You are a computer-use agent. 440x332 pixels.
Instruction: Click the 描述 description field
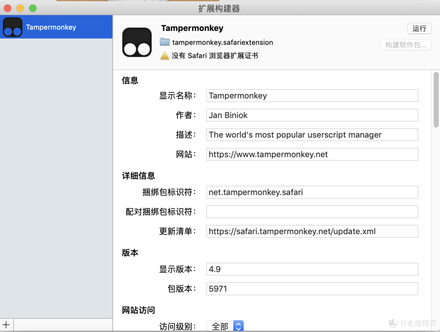(x=312, y=135)
